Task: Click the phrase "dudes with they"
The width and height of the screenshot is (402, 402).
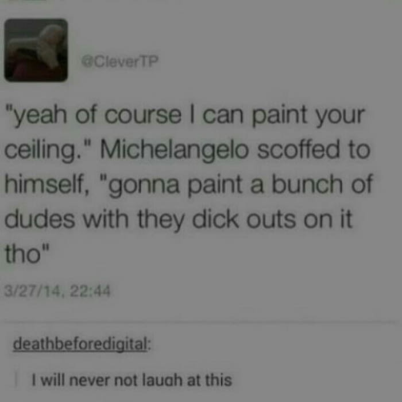Action: [x=94, y=220]
